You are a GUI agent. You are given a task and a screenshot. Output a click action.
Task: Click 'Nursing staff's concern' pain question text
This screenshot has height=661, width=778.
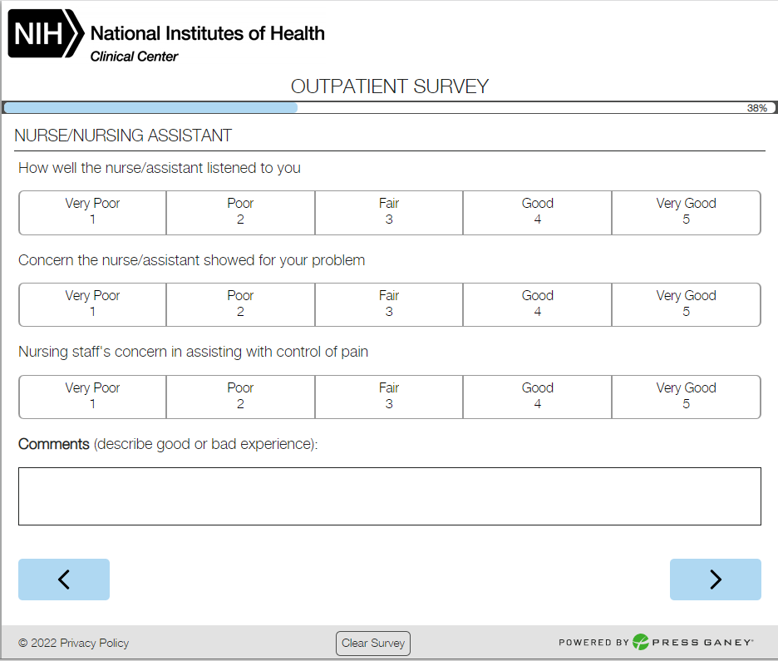point(193,352)
